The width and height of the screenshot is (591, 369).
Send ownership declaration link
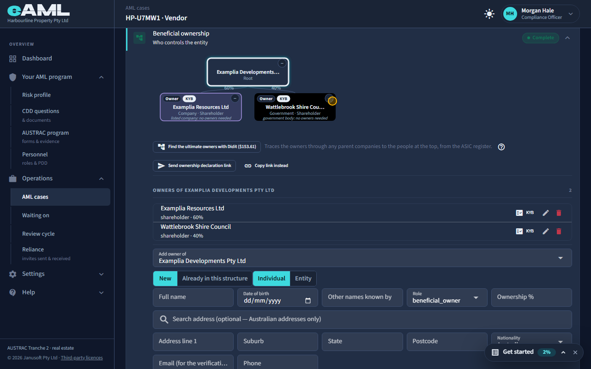pos(194,166)
